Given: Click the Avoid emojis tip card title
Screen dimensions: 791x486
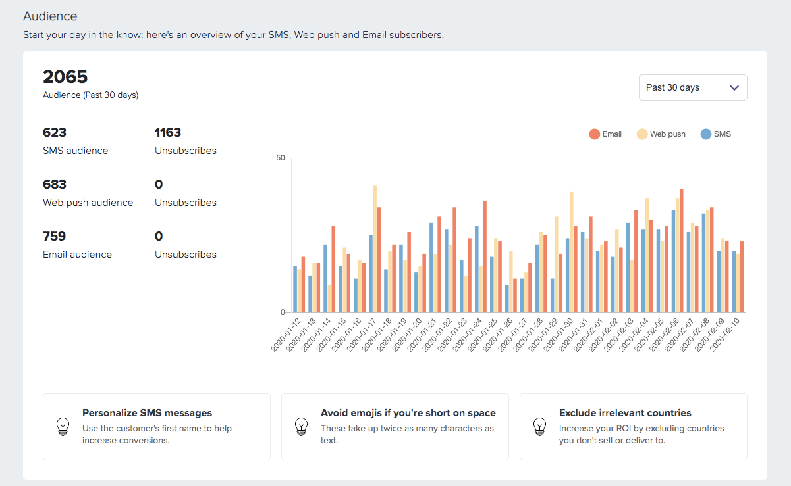Looking at the screenshot, I should [407, 412].
